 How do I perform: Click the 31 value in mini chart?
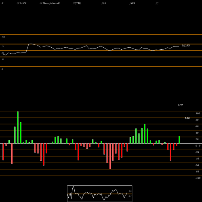point(130,196)
